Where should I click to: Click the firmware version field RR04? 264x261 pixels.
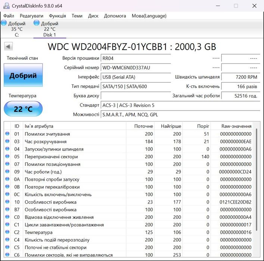[136, 58]
